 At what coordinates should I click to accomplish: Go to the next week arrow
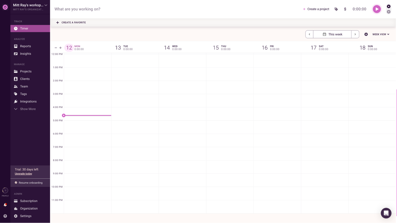(x=355, y=34)
